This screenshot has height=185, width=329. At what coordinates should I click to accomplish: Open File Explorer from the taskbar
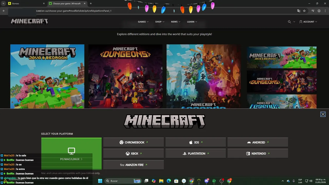(161, 181)
